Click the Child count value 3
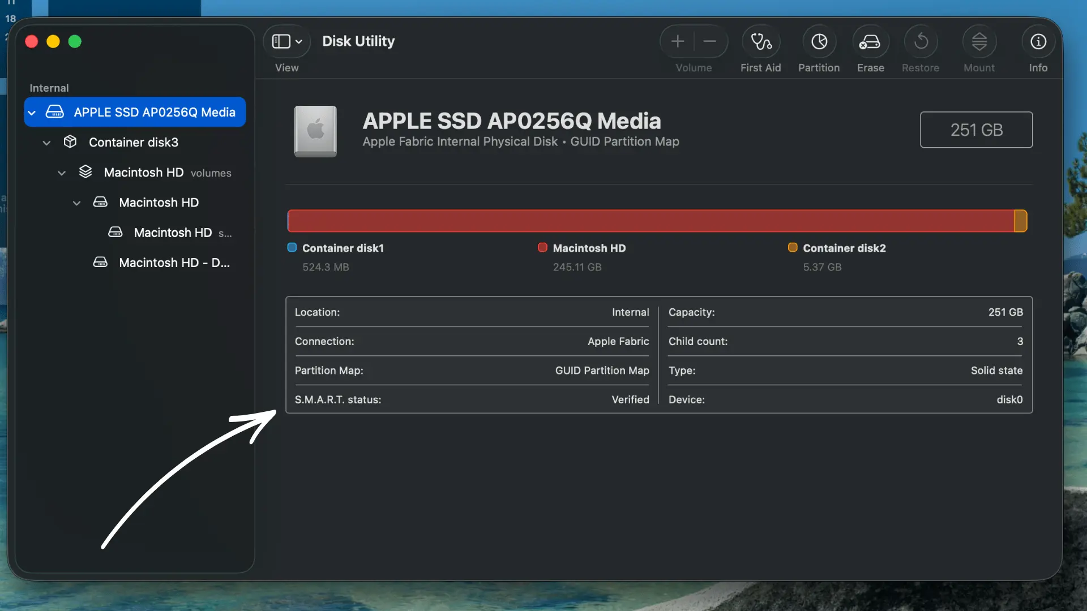Image resolution: width=1087 pixels, height=611 pixels. pos(1020,341)
